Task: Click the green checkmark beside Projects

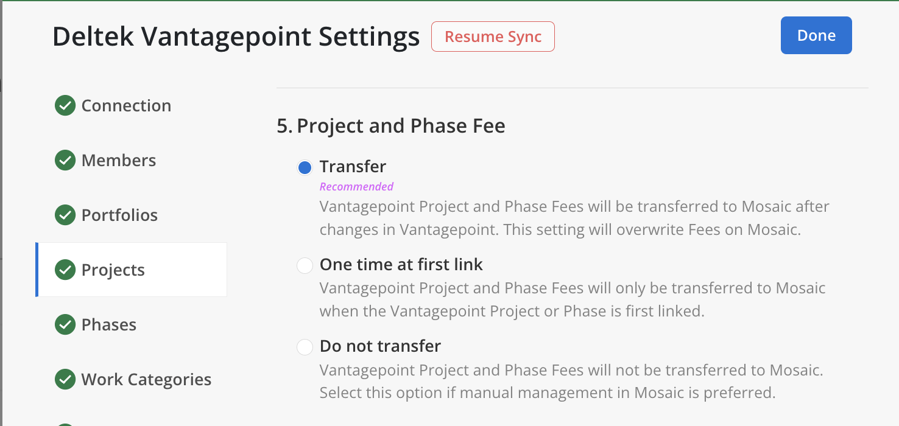Action: point(65,270)
